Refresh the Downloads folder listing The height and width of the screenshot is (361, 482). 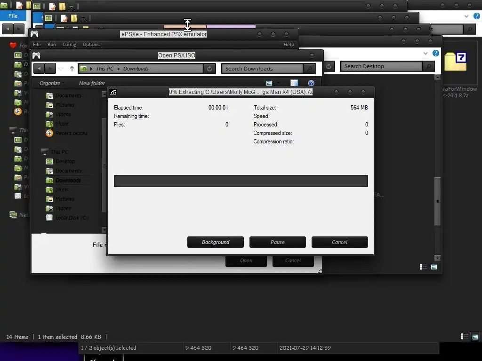[209, 69]
